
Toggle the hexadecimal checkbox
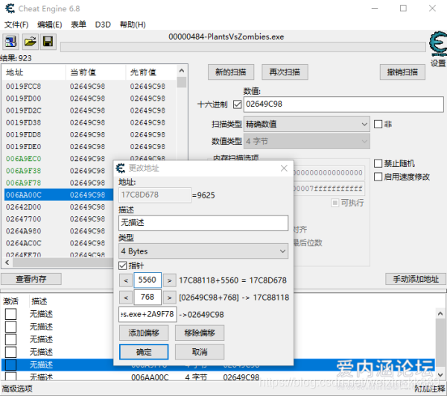point(237,104)
